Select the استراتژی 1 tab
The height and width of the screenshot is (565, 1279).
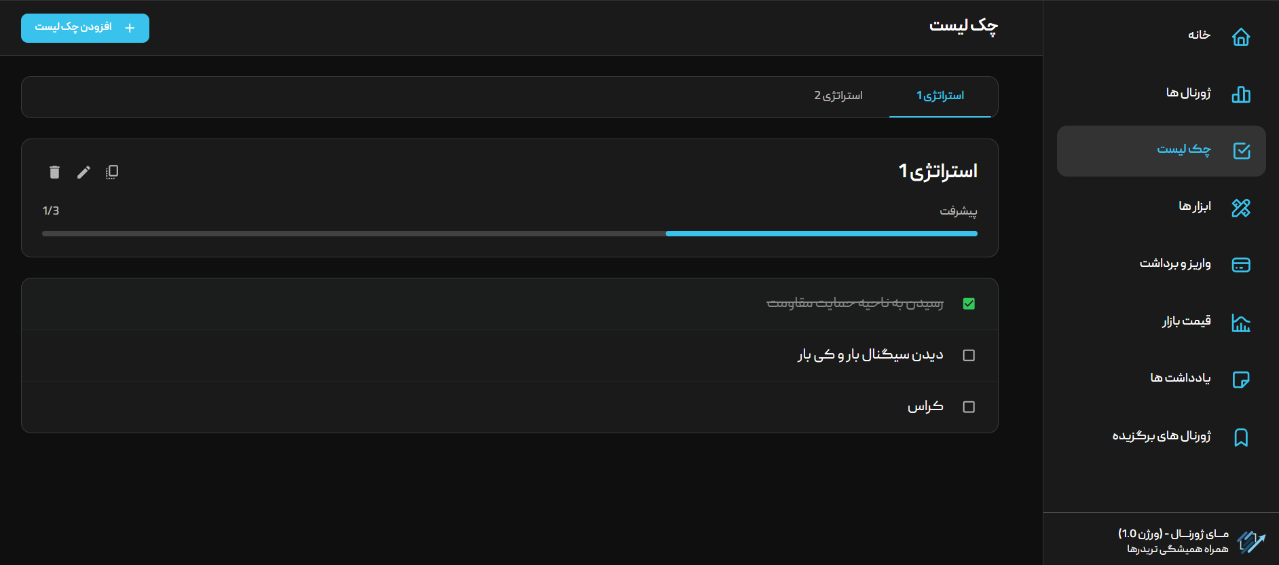coord(940,96)
